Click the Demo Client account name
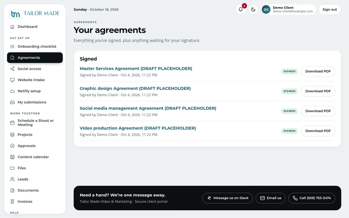The image size is (349, 218). pyautogui.click(x=283, y=7)
